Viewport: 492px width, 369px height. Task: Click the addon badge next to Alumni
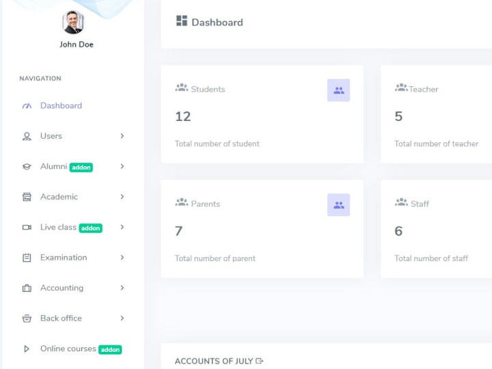click(x=81, y=167)
